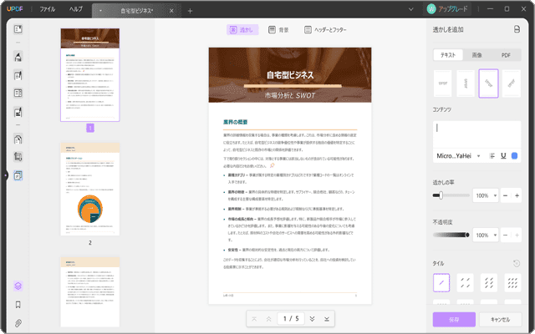Reset tile settings icon beside タイル
Viewport: 535px width, 334px height.
(x=517, y=263)
